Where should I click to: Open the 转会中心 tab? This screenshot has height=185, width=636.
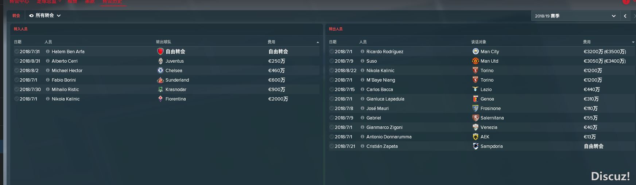[x=19, y=2]
